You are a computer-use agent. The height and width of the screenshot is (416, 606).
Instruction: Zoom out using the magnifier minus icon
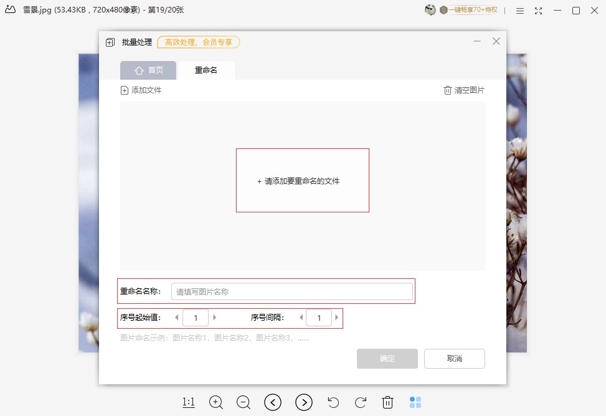coord(244,402)
